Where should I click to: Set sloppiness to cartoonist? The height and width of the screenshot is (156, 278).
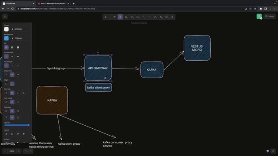point(18,75)
